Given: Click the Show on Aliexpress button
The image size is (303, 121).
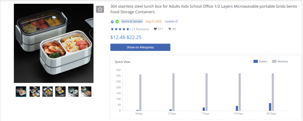Looking at the screenshot, I should [140, 47].
